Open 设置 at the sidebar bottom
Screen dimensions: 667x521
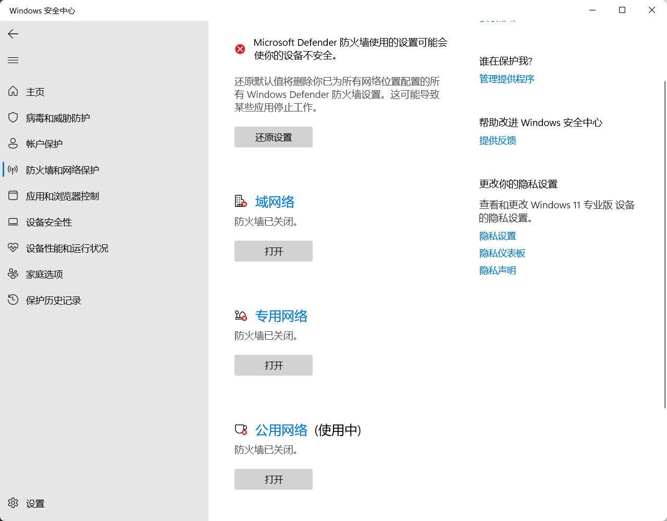click(x=35, y=503)
